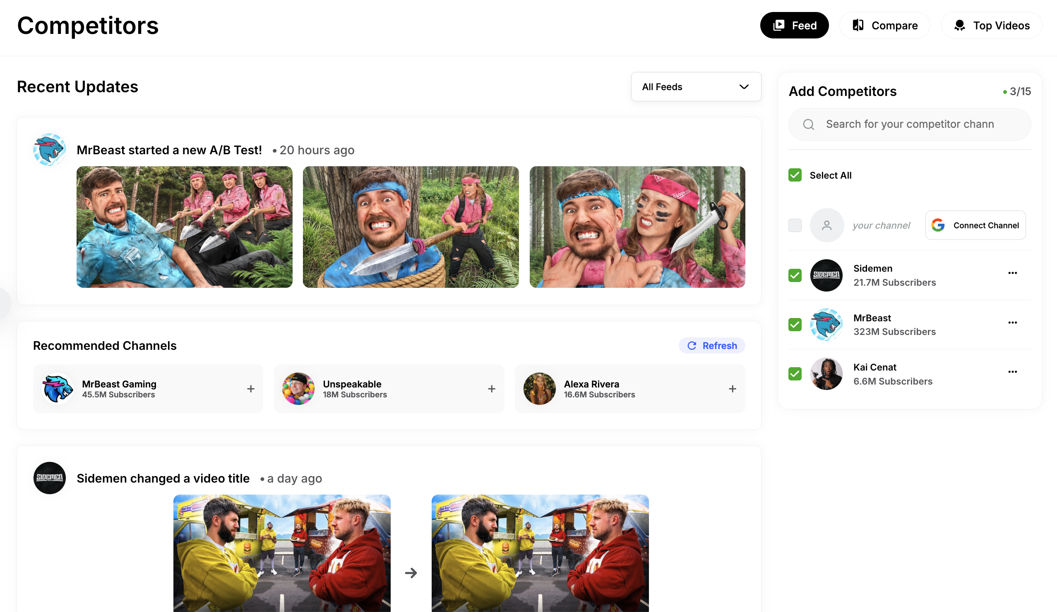Uncheck the MrBeast competitor checkbox
The image size is (1057, 612).
click(795, 324)
